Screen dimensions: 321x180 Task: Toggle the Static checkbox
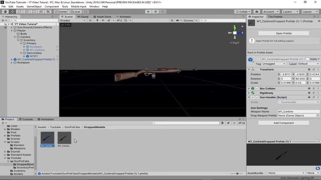[307, 59]
